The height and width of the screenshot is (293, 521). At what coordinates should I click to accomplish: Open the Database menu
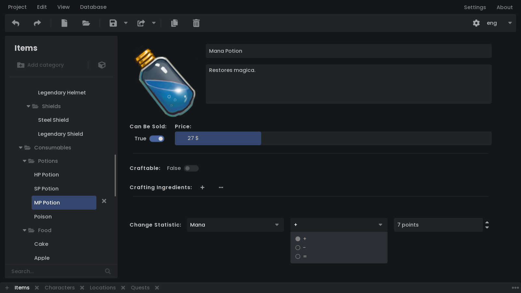click(x=93, y=7)
